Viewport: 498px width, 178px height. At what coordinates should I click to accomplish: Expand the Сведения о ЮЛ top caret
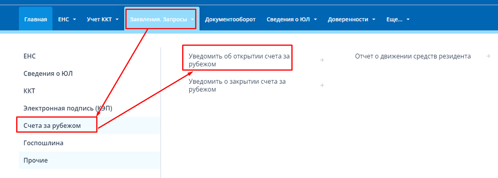(x=315, y=20)
